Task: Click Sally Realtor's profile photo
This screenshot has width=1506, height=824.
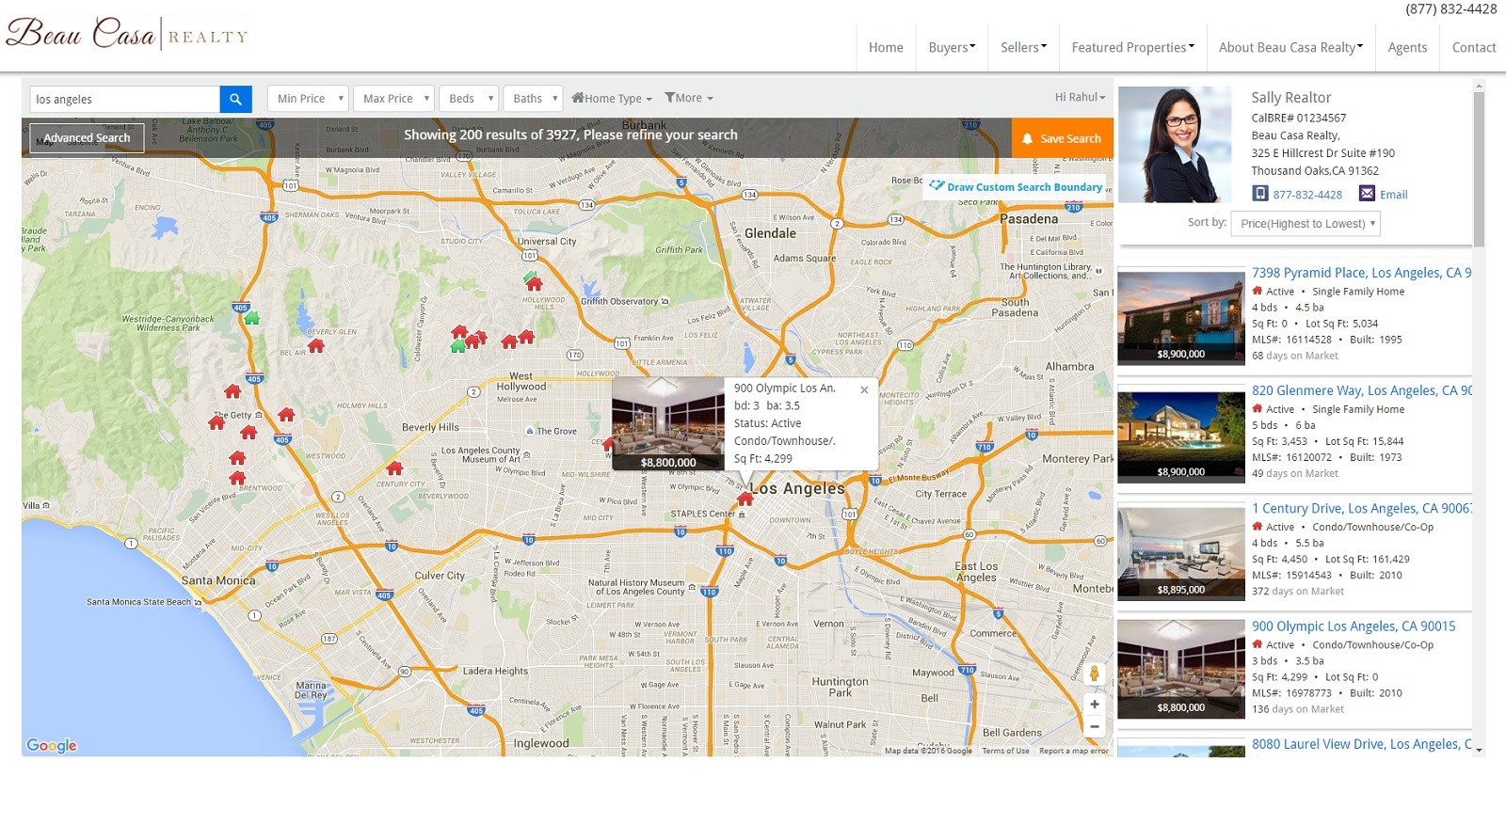Action: tap(1175, 145)
